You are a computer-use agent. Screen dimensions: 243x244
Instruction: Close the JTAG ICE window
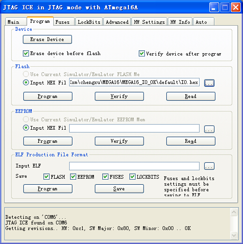click(236, 7)
